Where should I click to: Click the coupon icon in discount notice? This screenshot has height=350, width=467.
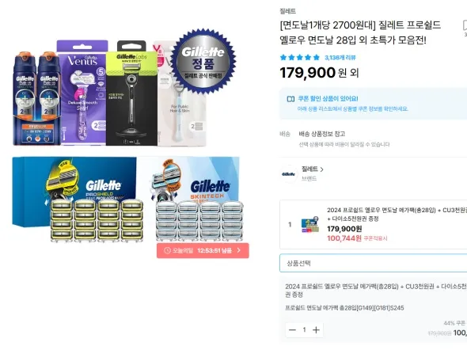290,99
